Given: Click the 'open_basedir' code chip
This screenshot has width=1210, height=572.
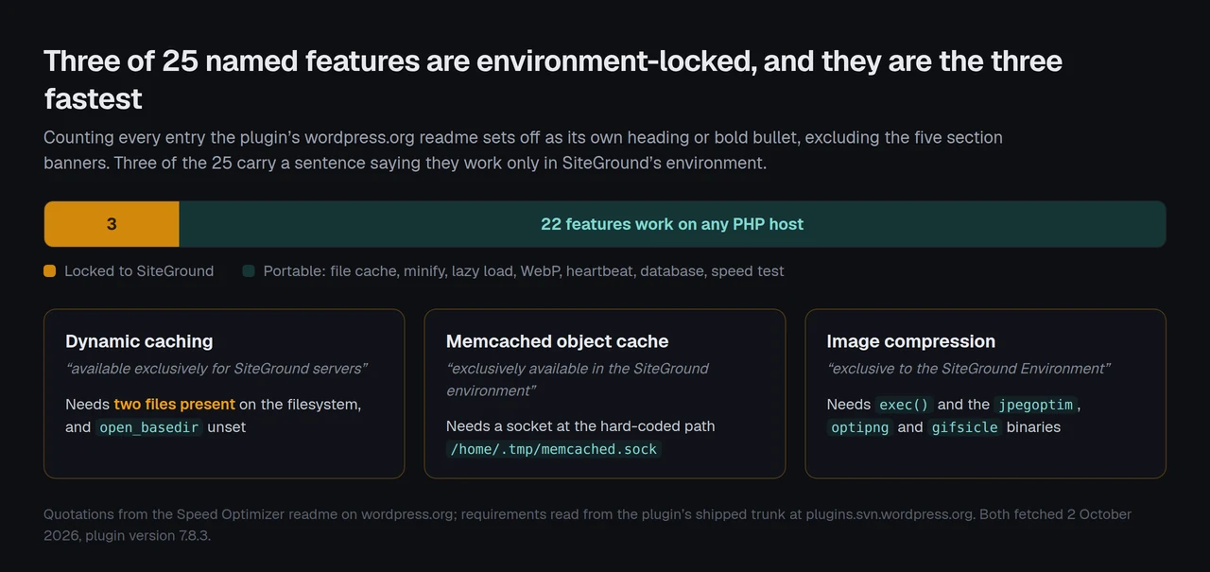Looking at the screenshot, I should point(149,427).
